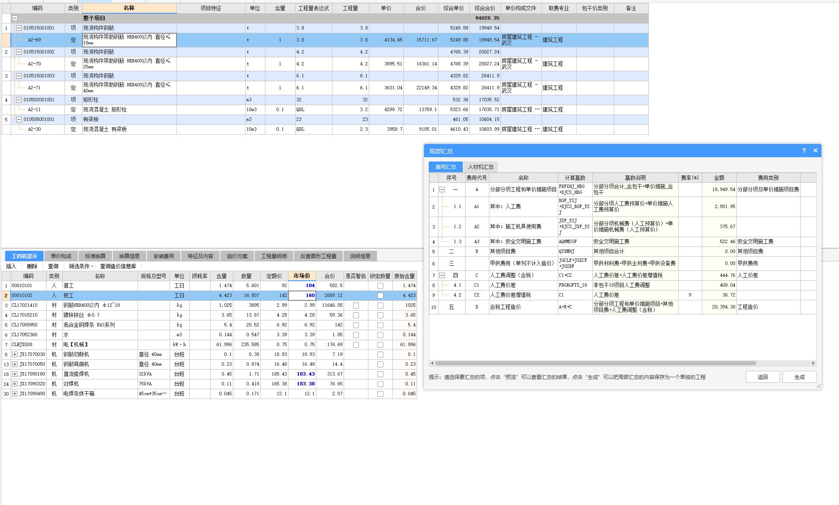Image resolution: width=839 pixels, height=505 pixels.
Task: Select 费用汇总 tab in dialog
Action: coord(446,167)
